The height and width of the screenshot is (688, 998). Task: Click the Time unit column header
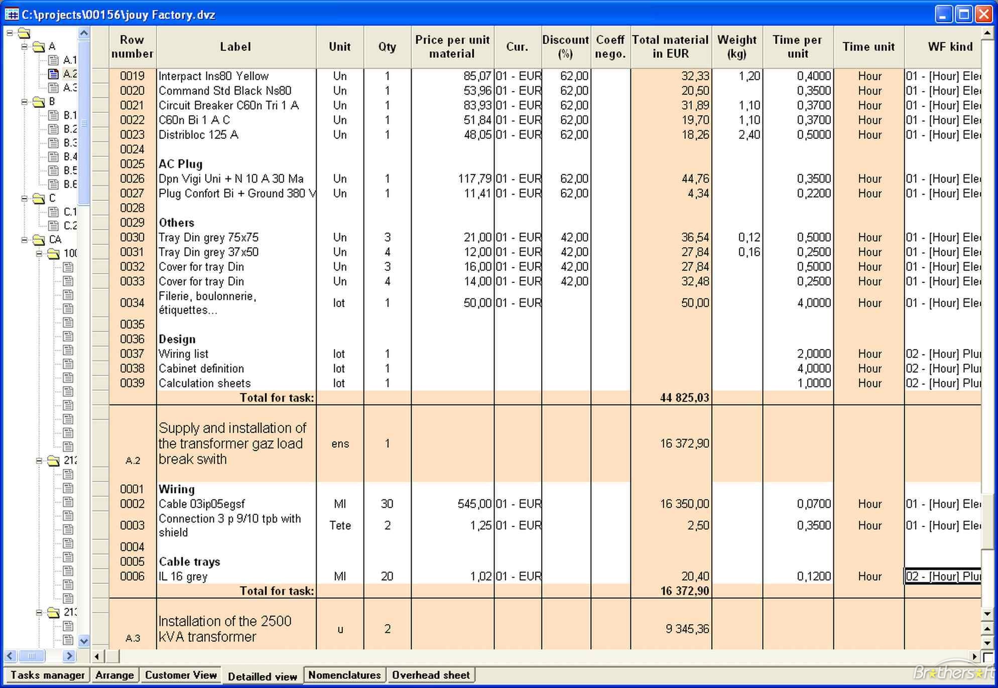(868, 47)
